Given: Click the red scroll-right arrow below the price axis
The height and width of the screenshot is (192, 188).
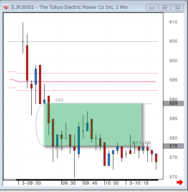Looking at the screenshot, I should pyautogui.click(x=180, y=182).
